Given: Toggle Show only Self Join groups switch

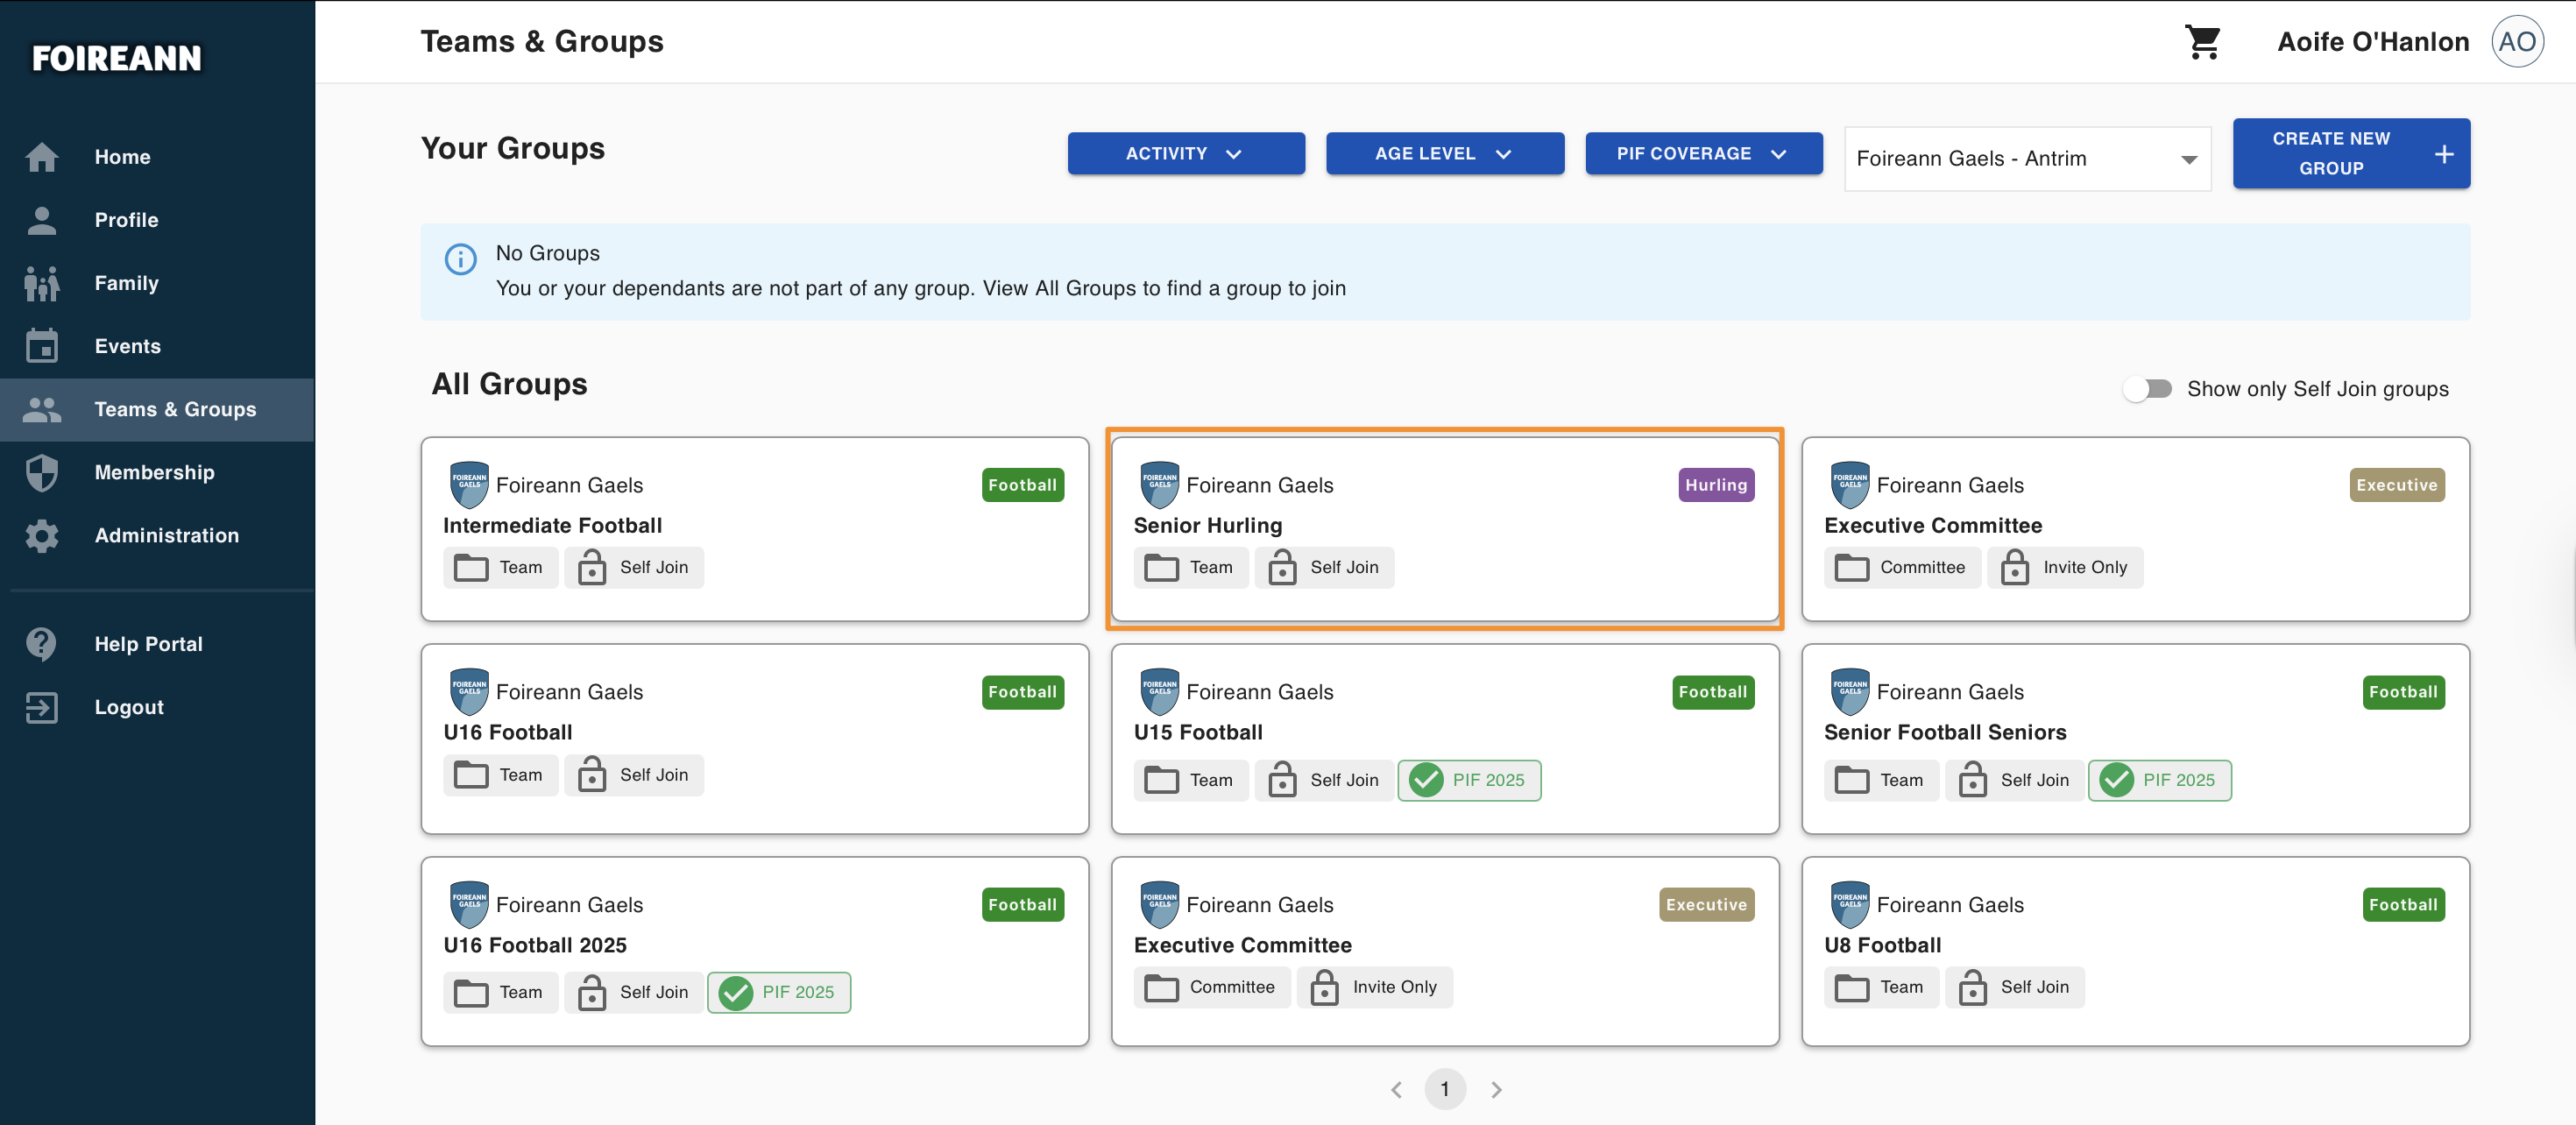Looking at the screenshot, I should click(2147, 389).
